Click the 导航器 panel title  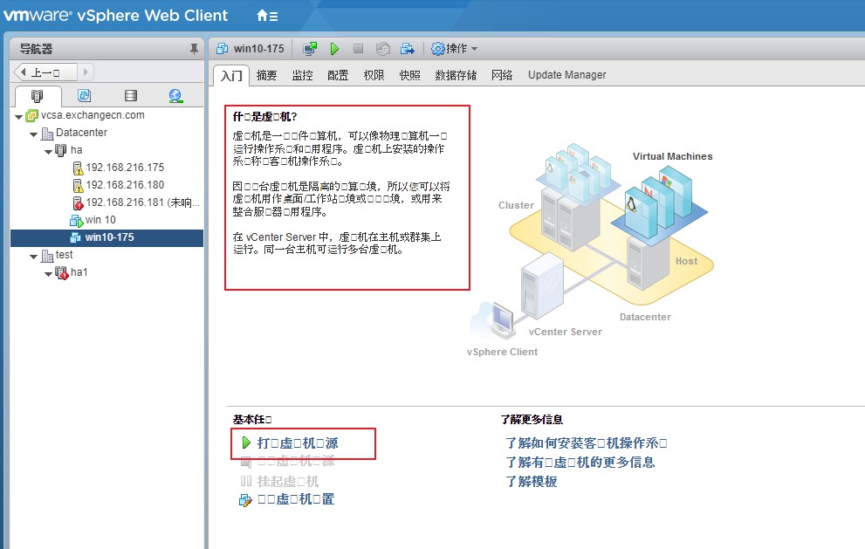[x=36, y=49]
